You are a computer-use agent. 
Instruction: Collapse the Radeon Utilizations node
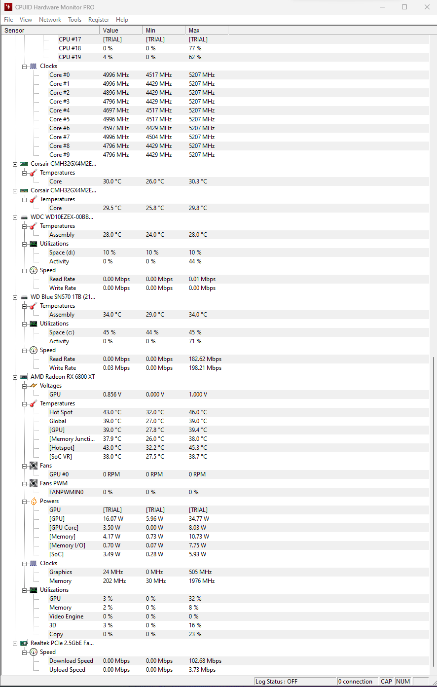click(25, 590)
